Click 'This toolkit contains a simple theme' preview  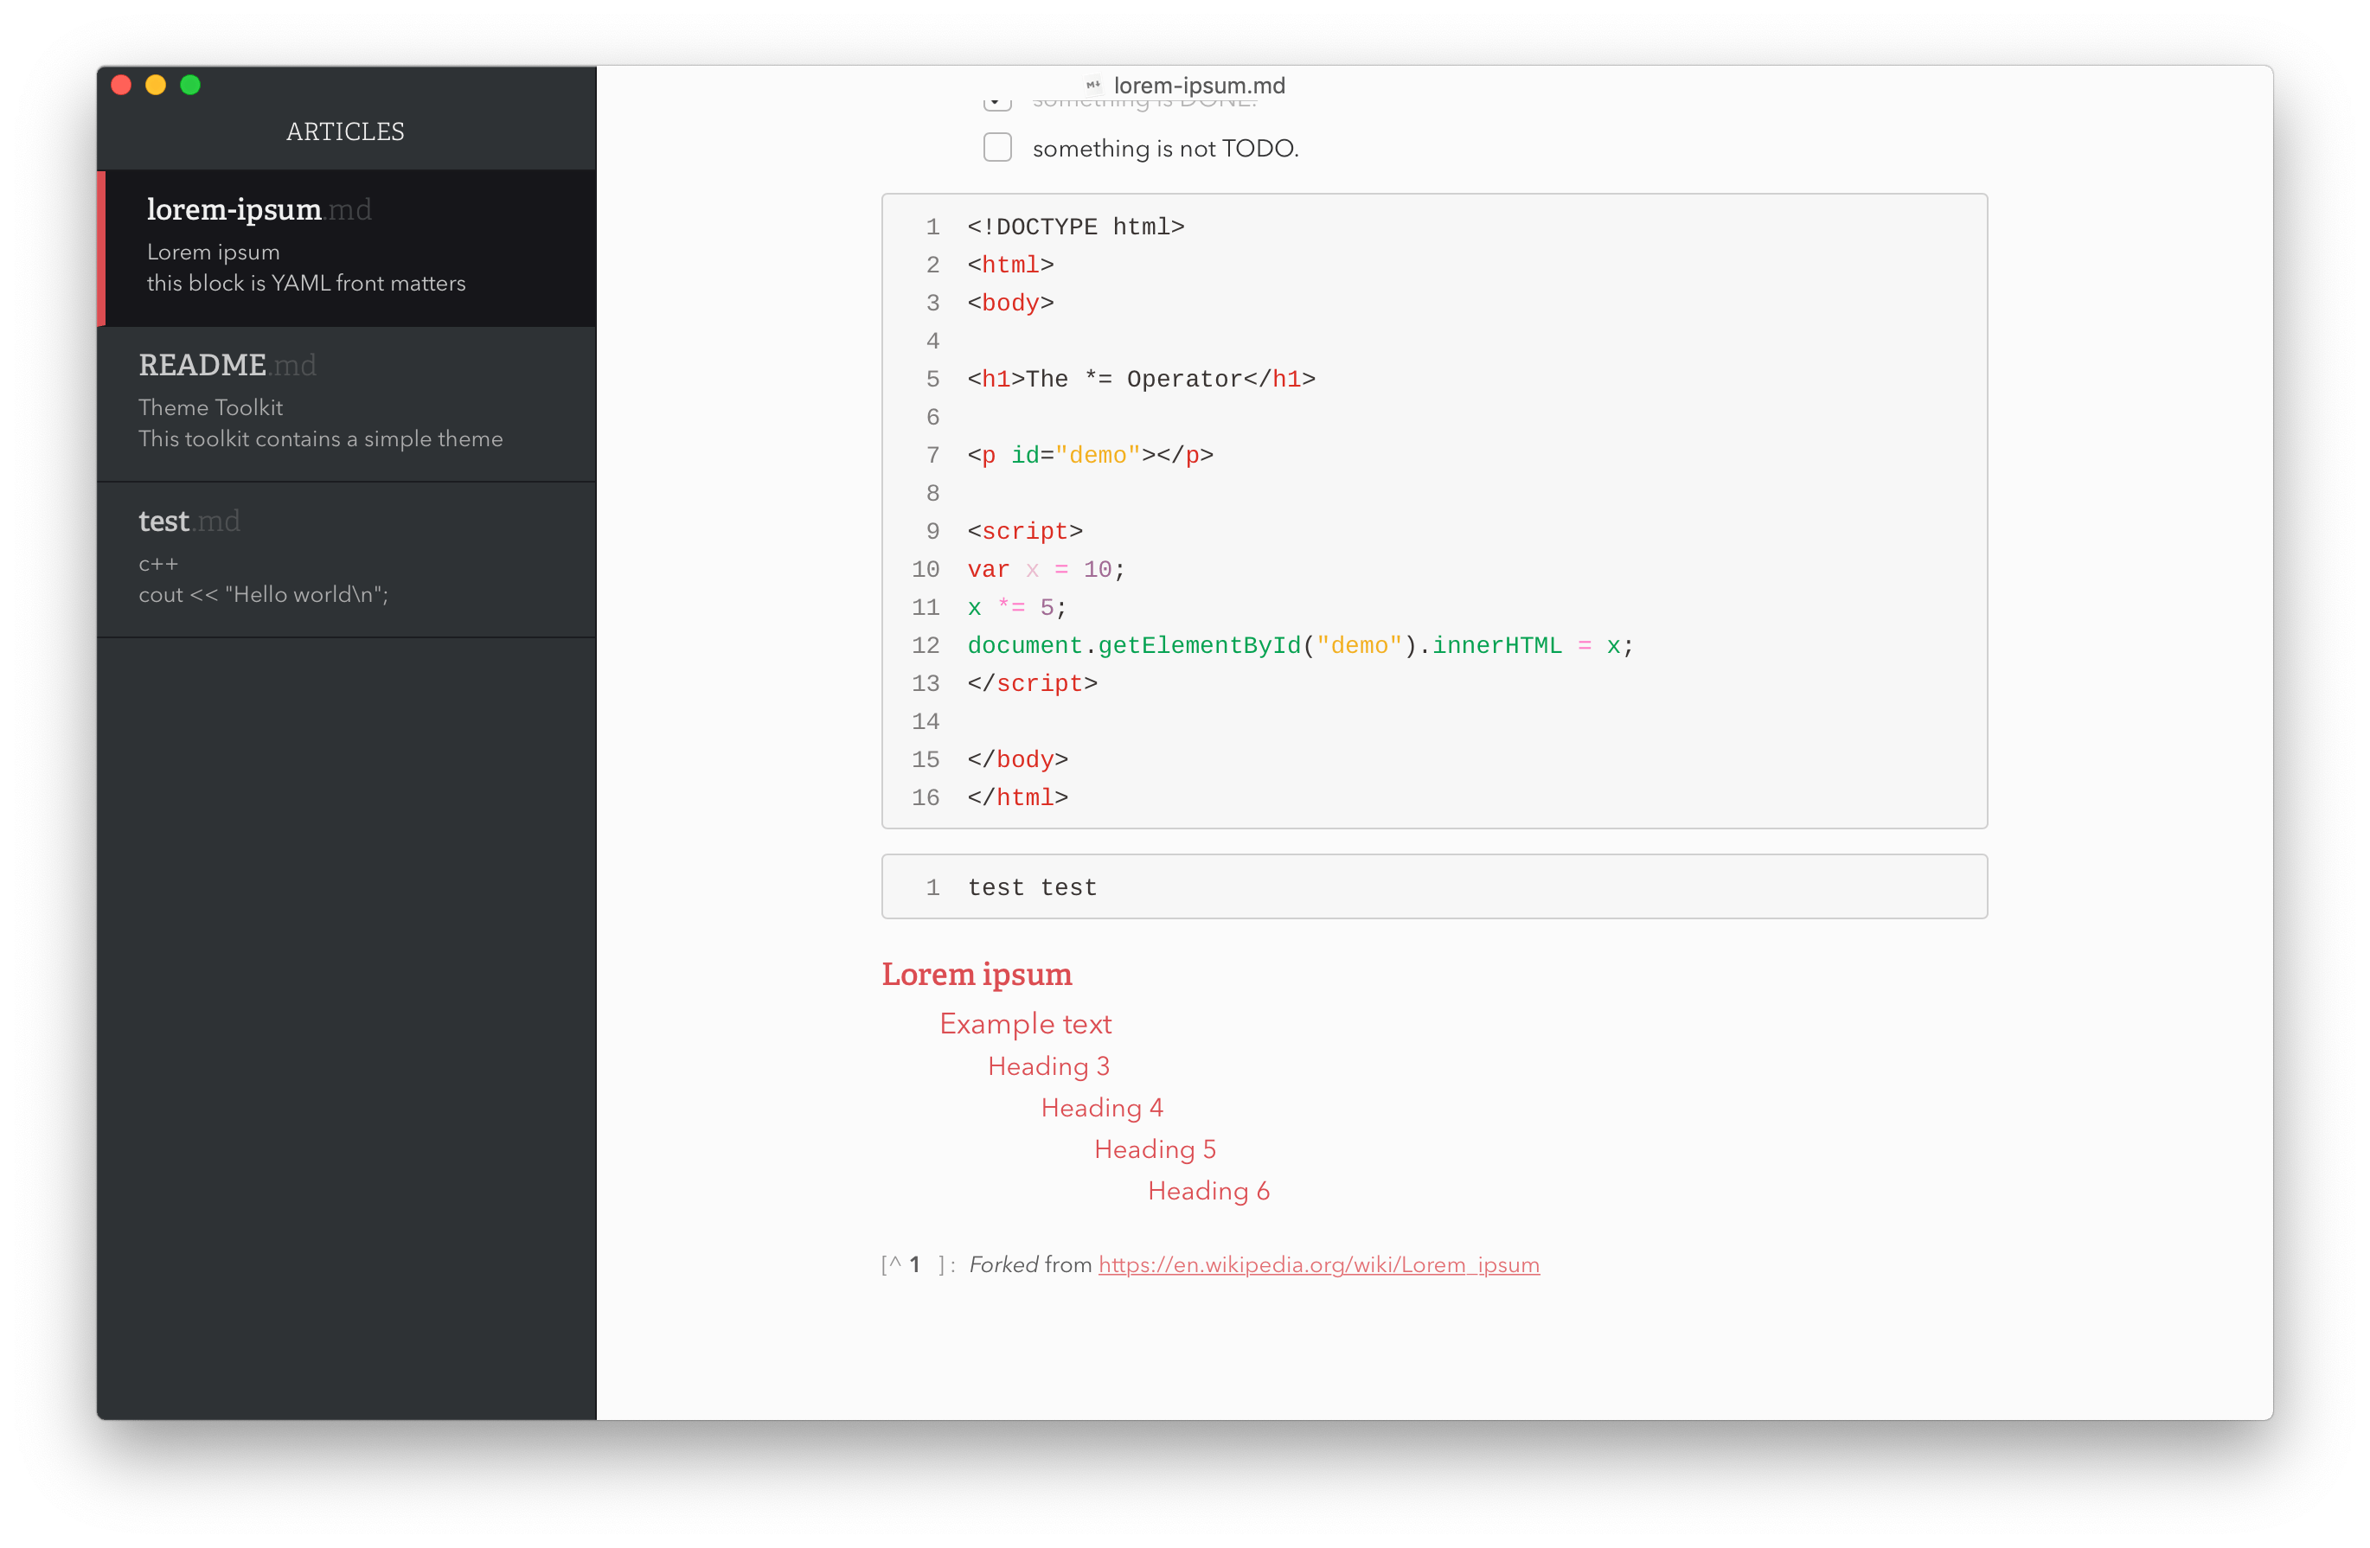(321, 439)
